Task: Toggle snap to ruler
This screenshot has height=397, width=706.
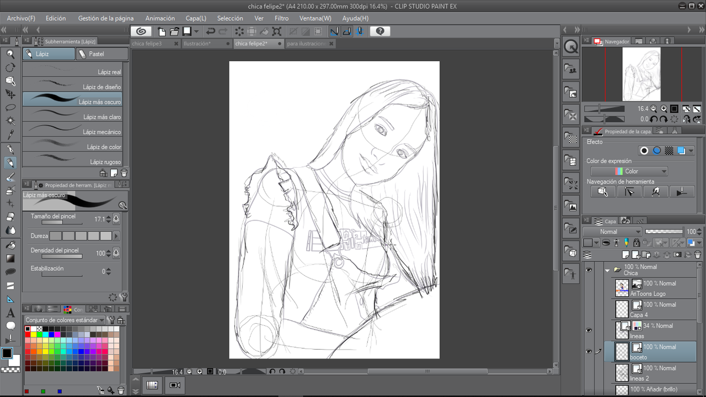Action: tap(334, 31)
